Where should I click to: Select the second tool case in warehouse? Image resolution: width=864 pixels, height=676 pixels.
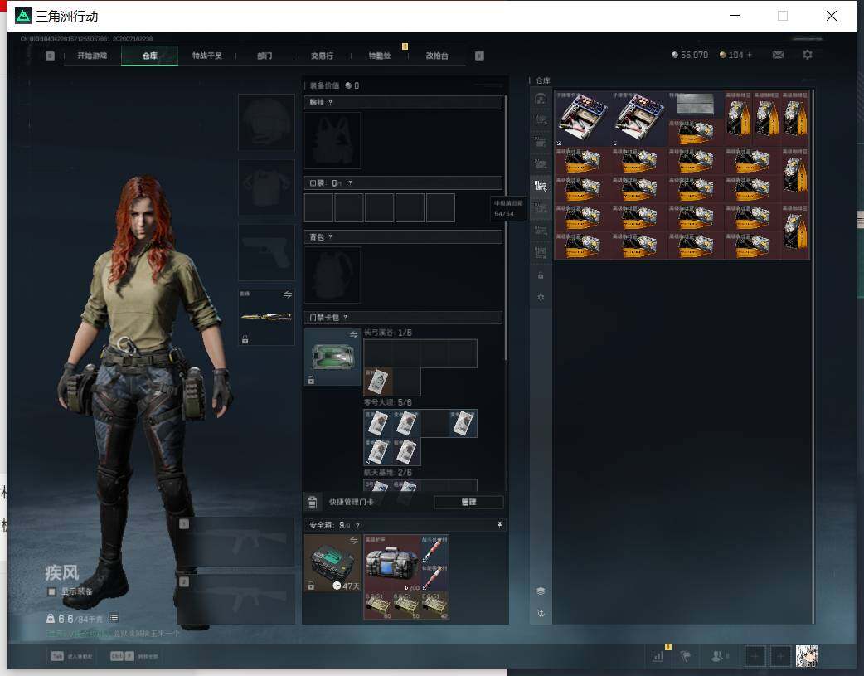639,119
